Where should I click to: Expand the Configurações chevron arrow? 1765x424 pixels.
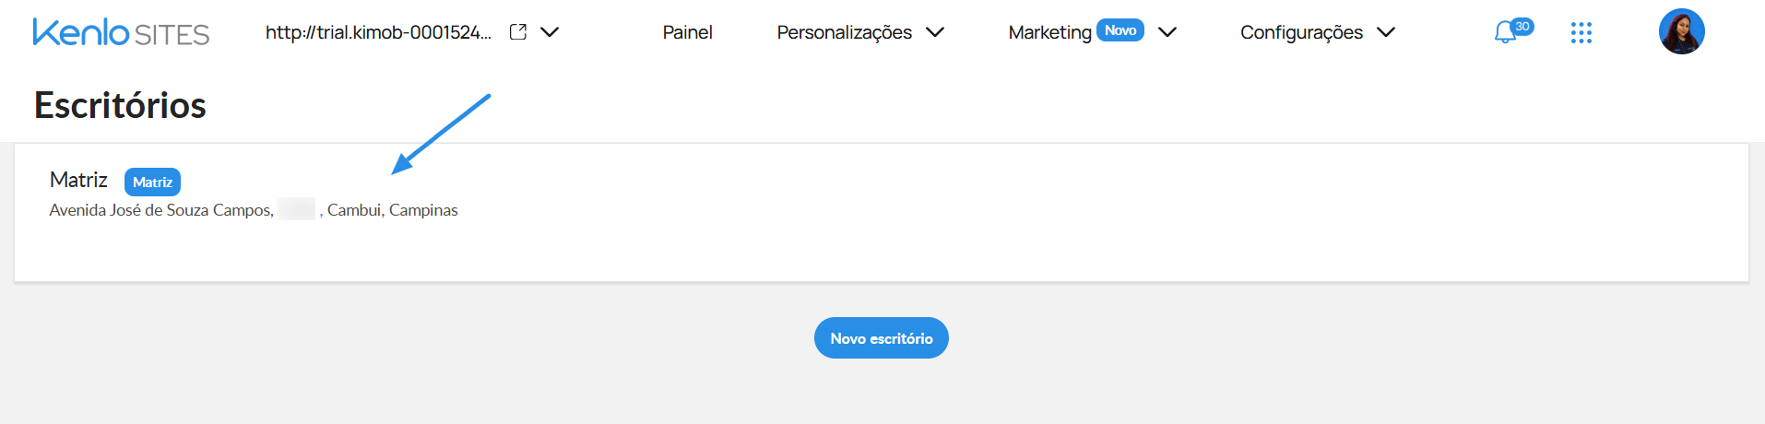pos(1386,32)
